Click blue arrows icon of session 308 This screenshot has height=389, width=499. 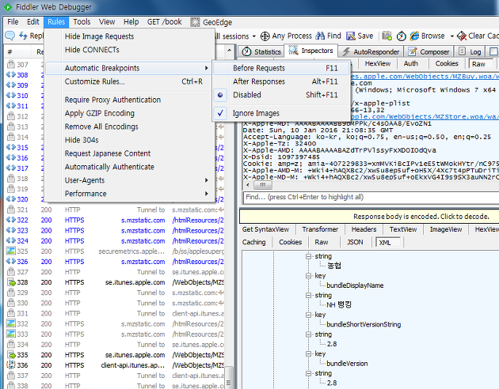coord(11,74)
